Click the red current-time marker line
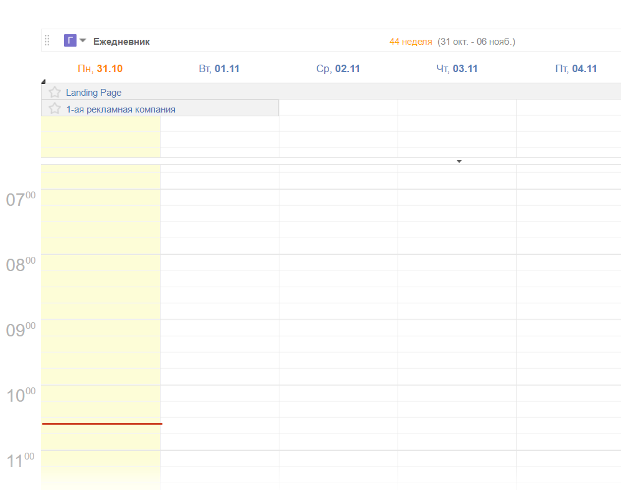The width and height of the screenshot is (621, 490). [x=102, y=423]
